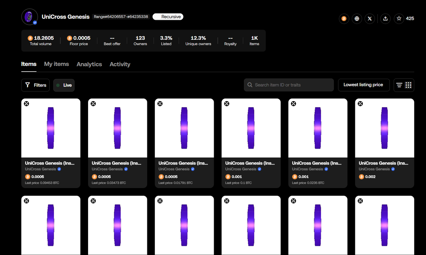The image size is (426, 255).
Task: Open the collection website globe icon
Action: point(357,18)
